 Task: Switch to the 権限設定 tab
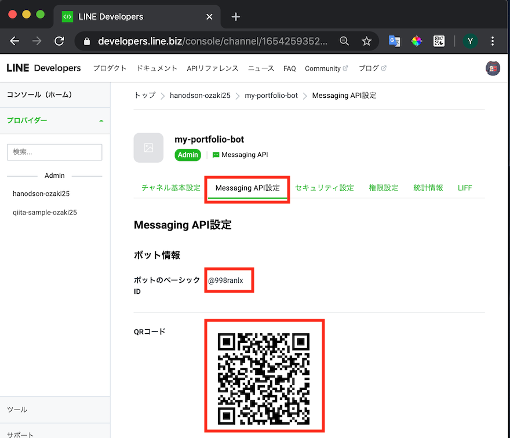(x=384, y=188)
